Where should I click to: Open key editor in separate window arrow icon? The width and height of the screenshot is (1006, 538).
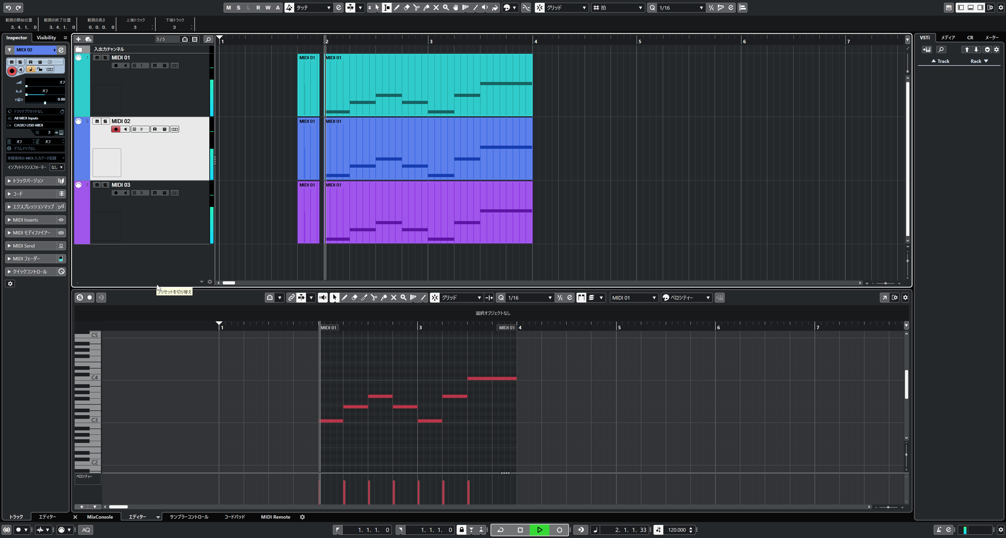(x=884, y=298)
